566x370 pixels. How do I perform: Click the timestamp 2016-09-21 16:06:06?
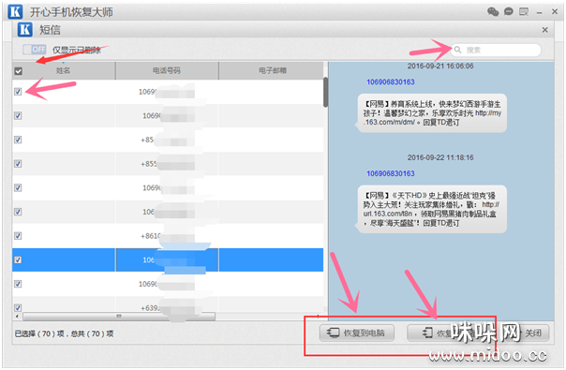pyautogui.click(x=440, y=67)
